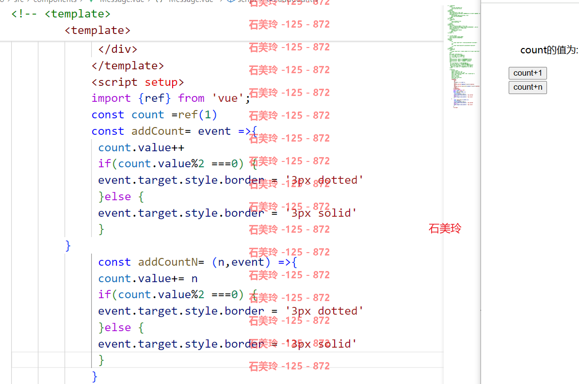Image resolution: width=579 pixels, height=384 pixels.
Task: Click the 'count.value++' statement
Action: click(x=141, y=148)
